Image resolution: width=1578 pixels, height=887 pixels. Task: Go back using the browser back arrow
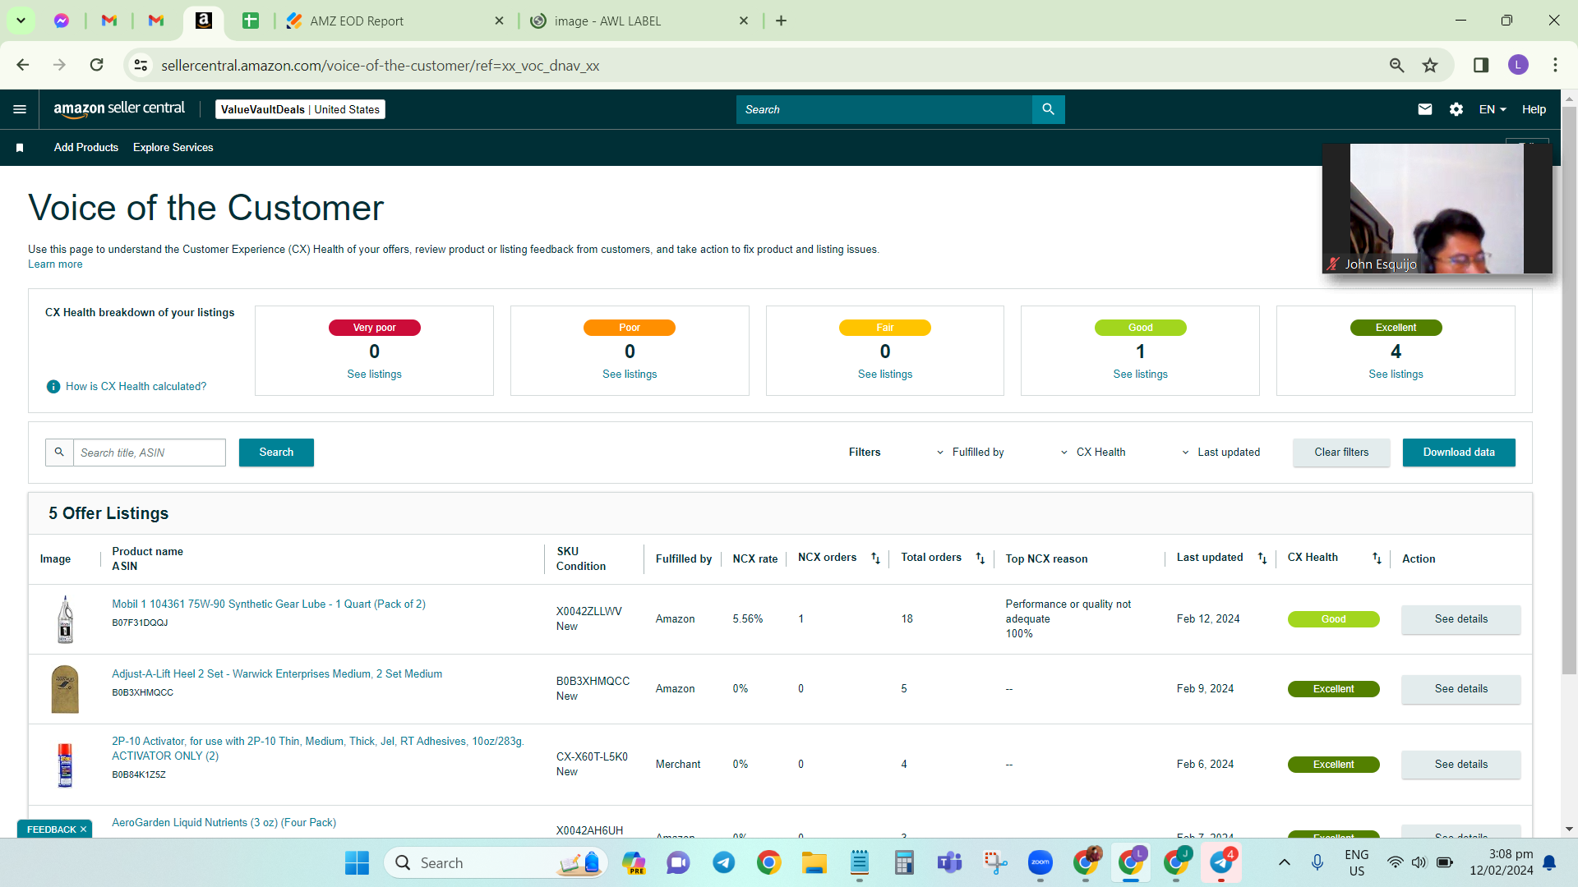pyautogui.click(x=23, y=65)
